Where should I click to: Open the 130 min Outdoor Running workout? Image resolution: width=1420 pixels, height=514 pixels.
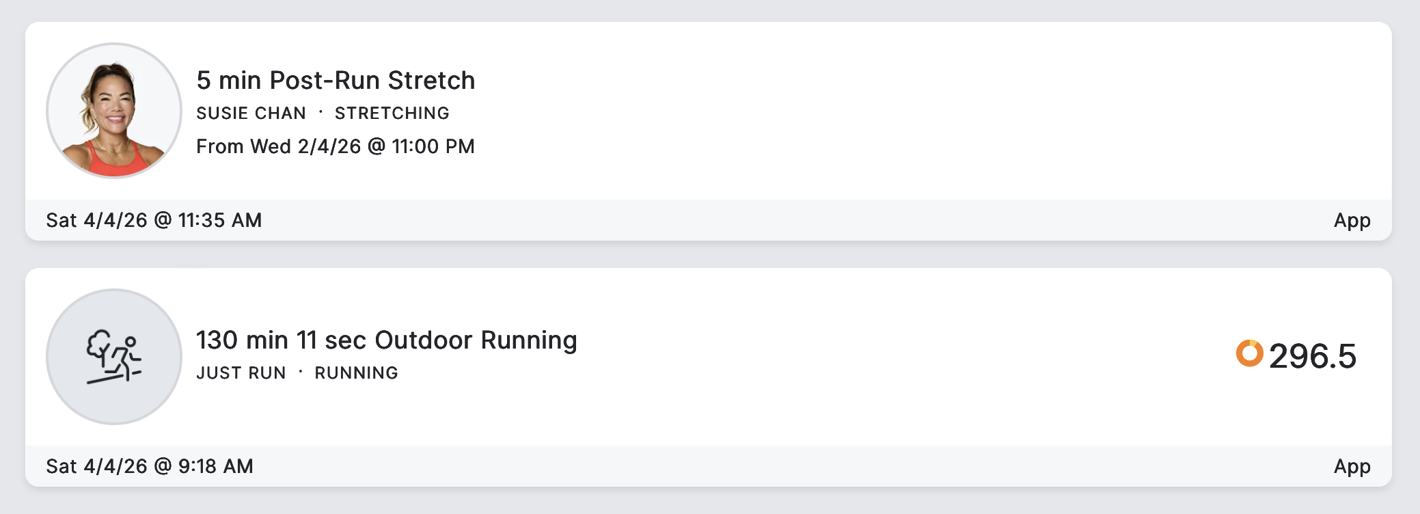tap(386, 340)
